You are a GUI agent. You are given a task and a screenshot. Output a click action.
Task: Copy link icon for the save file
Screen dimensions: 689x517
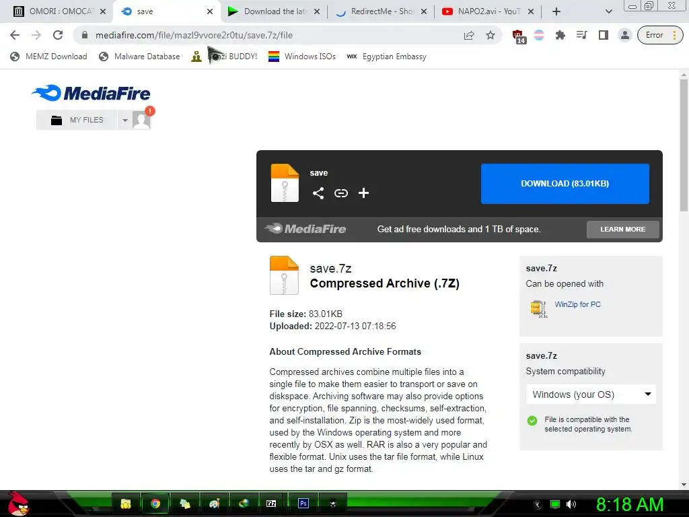(341, 193)
